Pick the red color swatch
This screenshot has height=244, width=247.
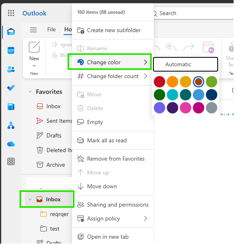click(x=160, y=82)
